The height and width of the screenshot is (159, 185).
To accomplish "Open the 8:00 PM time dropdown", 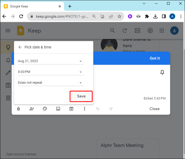I will pos(51,72).
